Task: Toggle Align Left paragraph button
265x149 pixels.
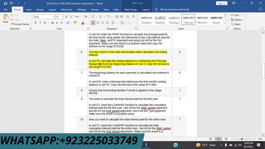Action: coord(93,23)
